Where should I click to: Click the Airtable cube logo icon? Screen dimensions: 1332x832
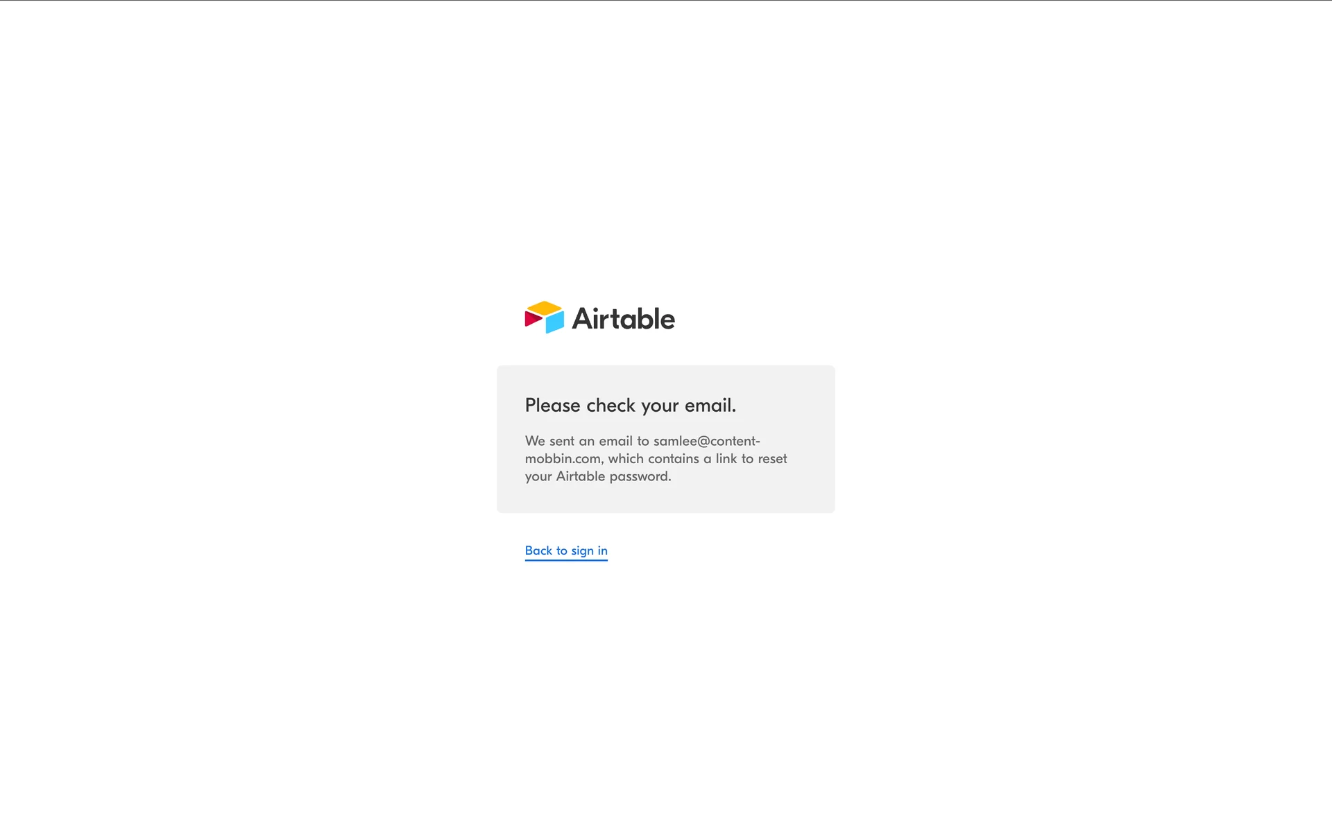tap(545, 318)
